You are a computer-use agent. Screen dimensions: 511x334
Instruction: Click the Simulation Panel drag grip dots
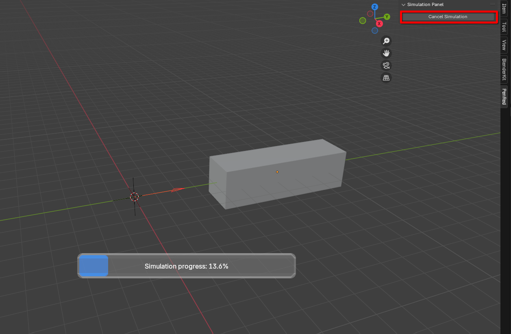493,4
